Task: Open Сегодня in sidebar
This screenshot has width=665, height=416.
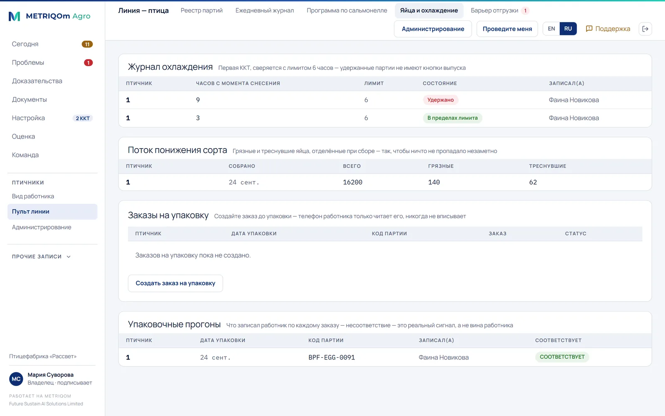Action: tap(52, 44)
